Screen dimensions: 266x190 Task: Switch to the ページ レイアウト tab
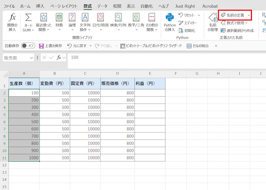pos(64,6)
